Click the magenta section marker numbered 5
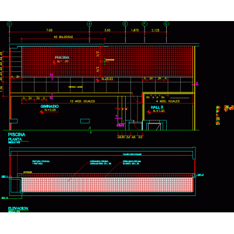This screenshot has width=234, height=234. tap(197, 83)
